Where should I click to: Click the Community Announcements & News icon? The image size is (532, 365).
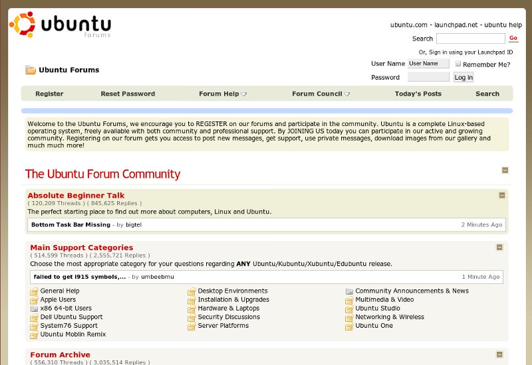coord(349,291)
